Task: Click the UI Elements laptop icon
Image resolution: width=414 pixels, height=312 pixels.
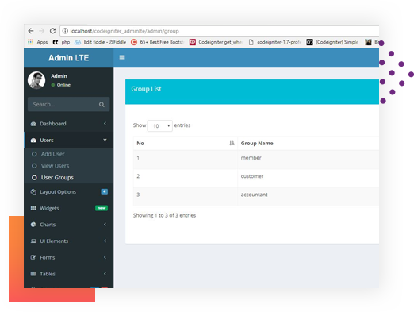Action: point(33,241)
